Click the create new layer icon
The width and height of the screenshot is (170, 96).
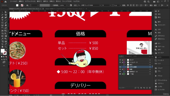click(x=147, y=88)
